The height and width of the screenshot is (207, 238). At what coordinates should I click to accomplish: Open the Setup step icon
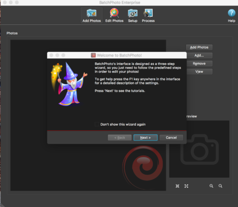pos(133,16)
